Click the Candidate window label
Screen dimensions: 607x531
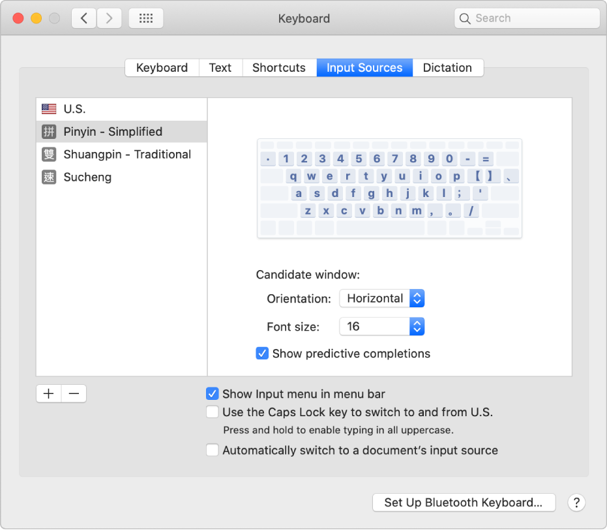308,275
